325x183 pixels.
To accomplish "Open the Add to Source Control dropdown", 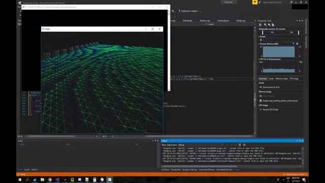I will click(x=295, y=174).
